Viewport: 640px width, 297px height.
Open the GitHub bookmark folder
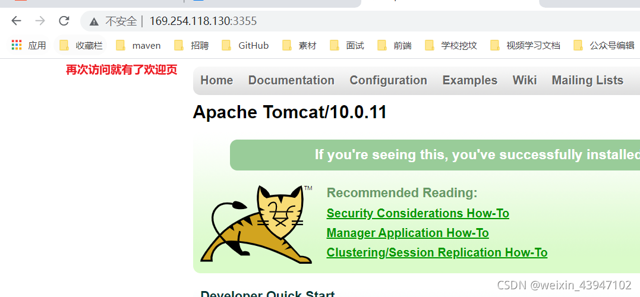pos(245,45)
